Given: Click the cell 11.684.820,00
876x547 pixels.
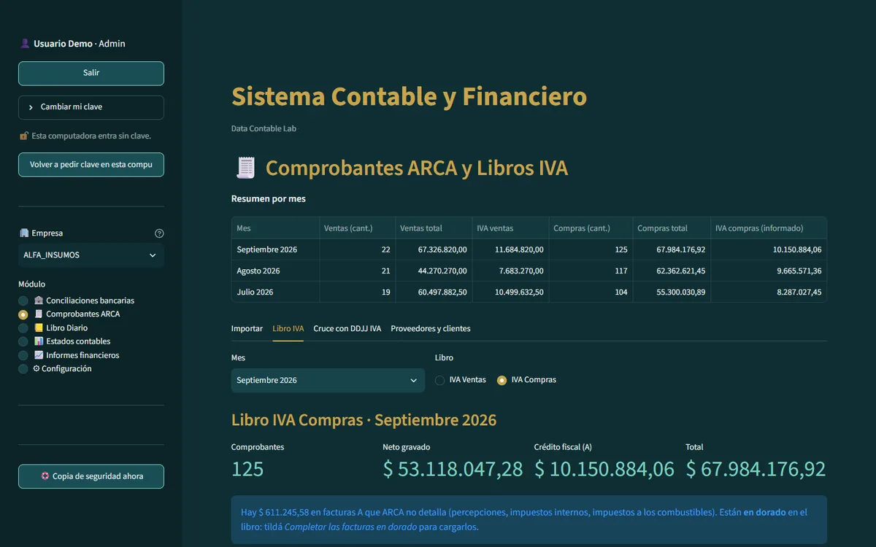Looking at the screenshot, I should [x=510, y=249].
